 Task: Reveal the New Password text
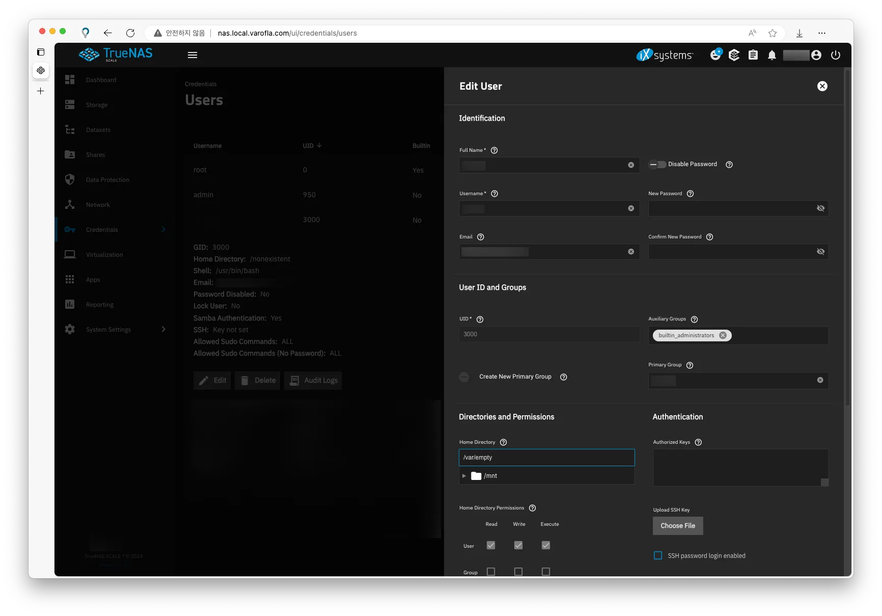point(820,208)
